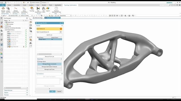Select the Design Space row in body list

(x=50, y=39)
